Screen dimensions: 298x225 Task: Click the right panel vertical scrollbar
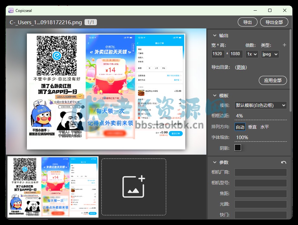(291, 70)
